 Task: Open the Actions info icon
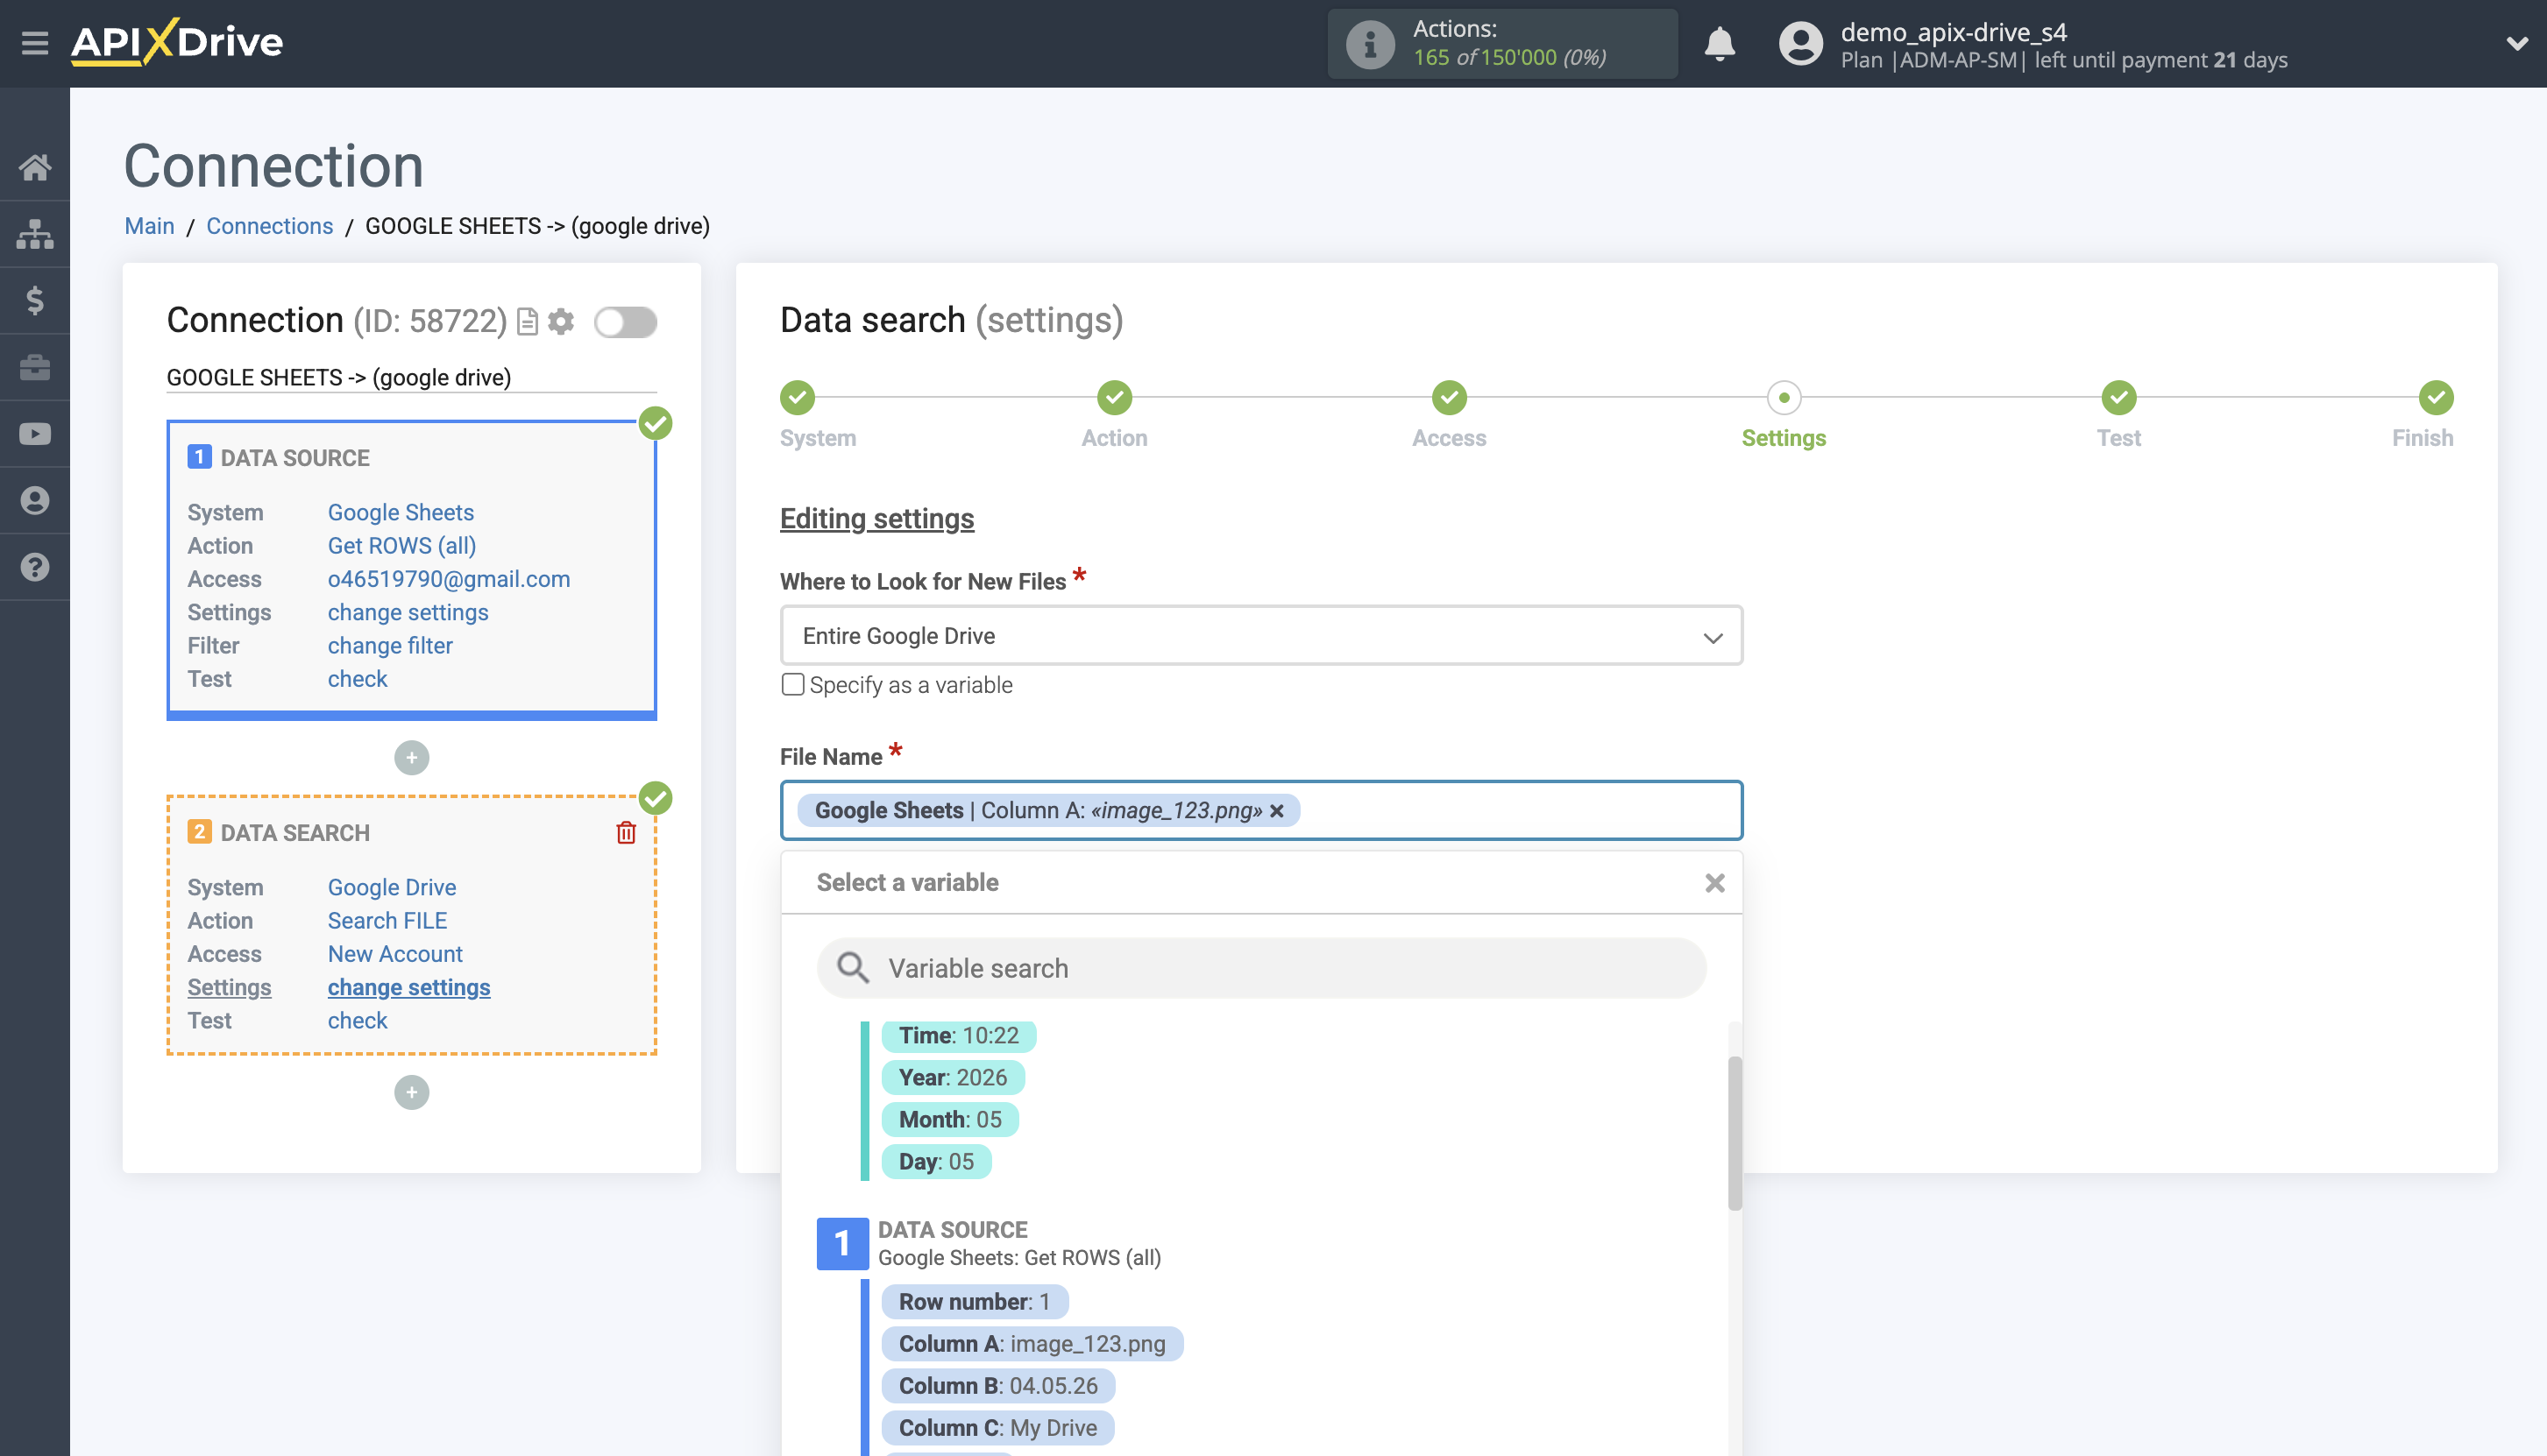1370,44
